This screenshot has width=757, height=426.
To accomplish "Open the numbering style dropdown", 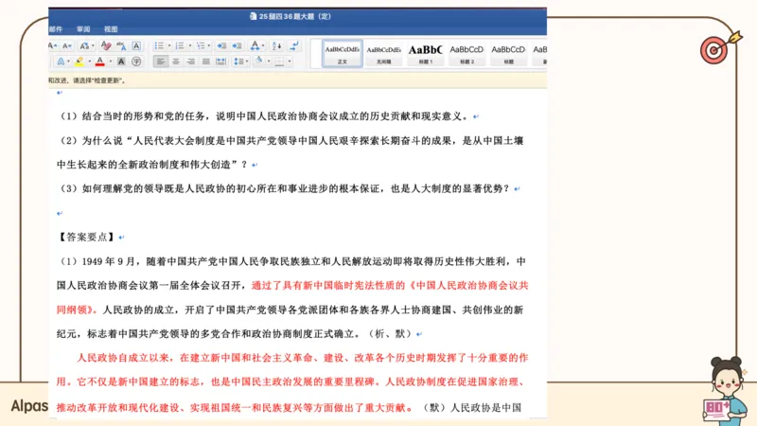I will [190, 45].
